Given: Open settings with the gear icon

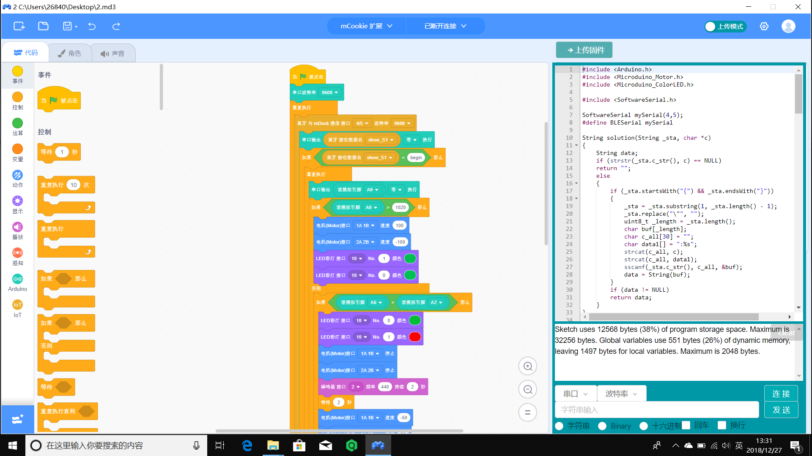Looking at the screenshot, I should click(x=764, y=26).
